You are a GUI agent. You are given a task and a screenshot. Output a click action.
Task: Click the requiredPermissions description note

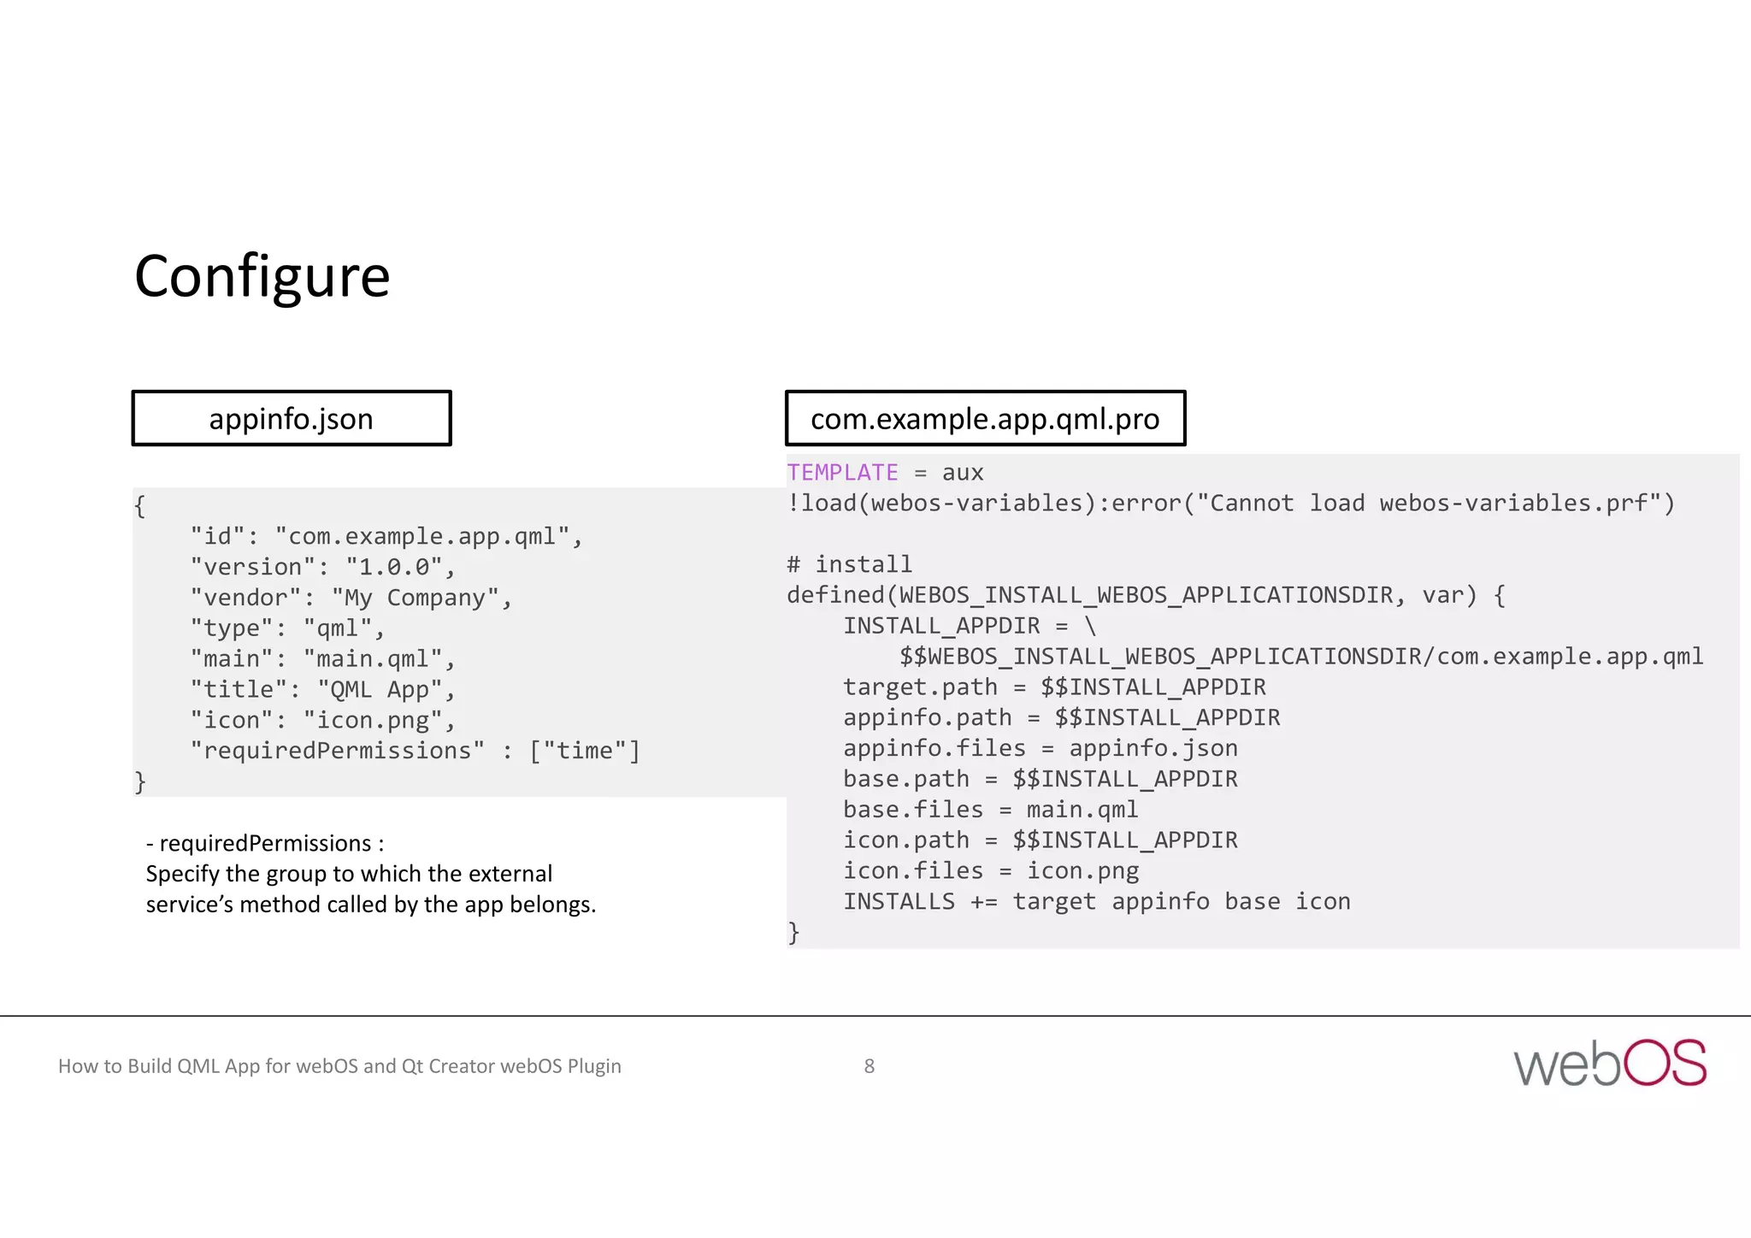point(371,874)
